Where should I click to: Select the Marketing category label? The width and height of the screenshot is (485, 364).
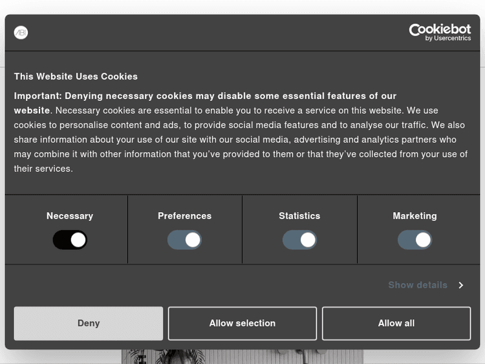point(415,216)
